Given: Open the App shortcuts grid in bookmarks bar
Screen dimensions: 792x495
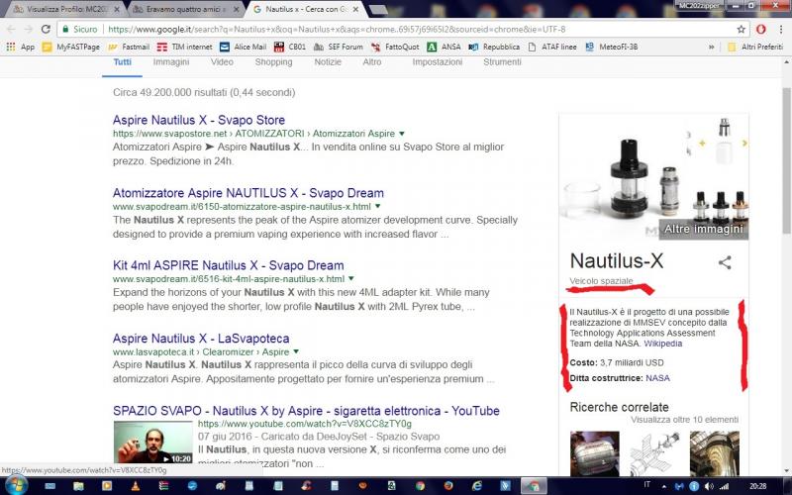Looking at the screenshot, I should tap(20, 47).
